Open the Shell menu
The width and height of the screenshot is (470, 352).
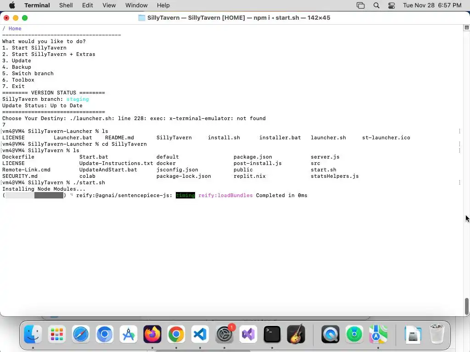[x=66, y=5]
